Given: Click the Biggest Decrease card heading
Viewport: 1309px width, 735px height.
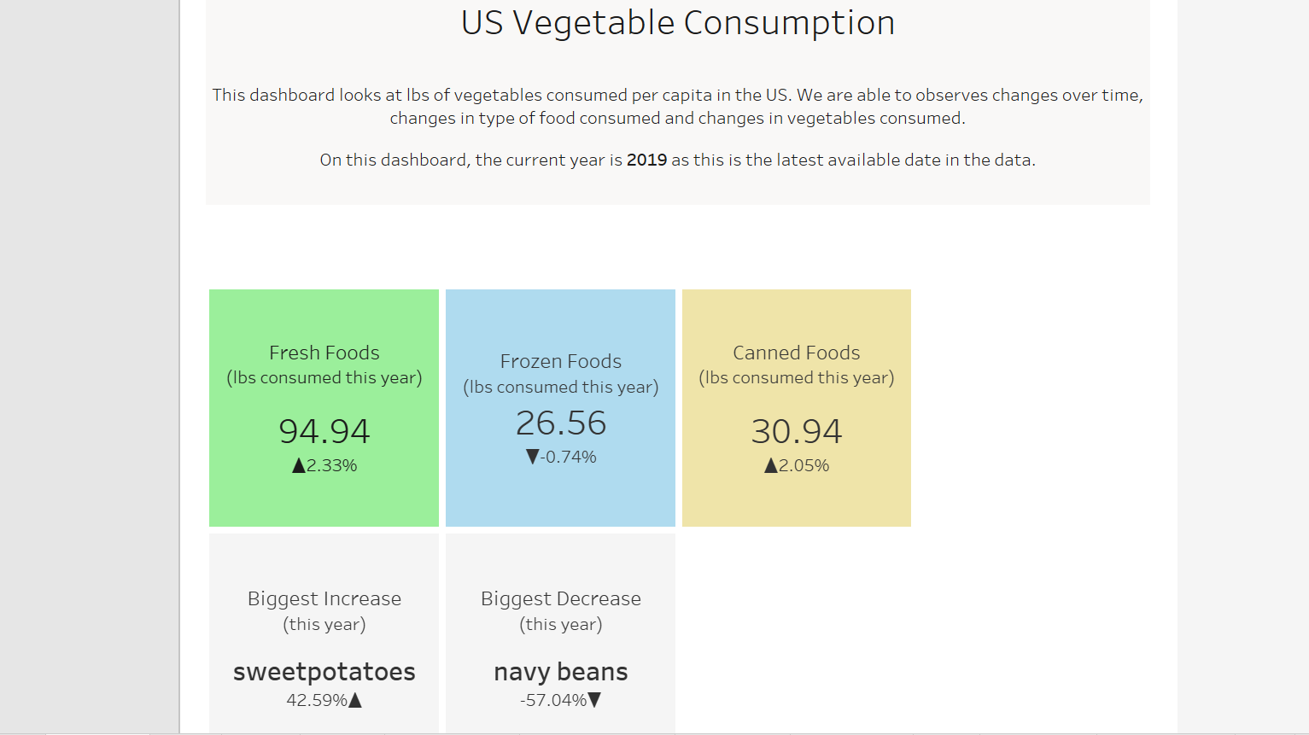Looking at the screenshot, I should [561, 599].
